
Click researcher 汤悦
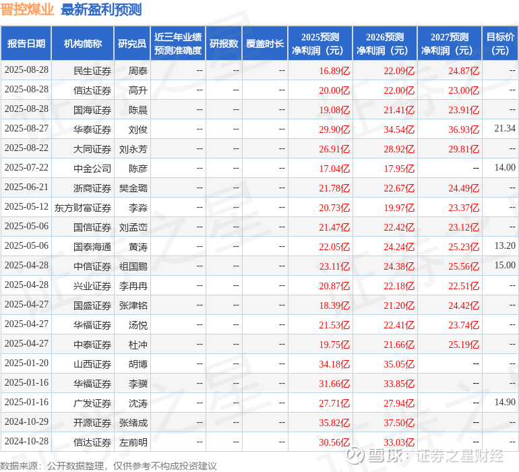coord(138,325)
